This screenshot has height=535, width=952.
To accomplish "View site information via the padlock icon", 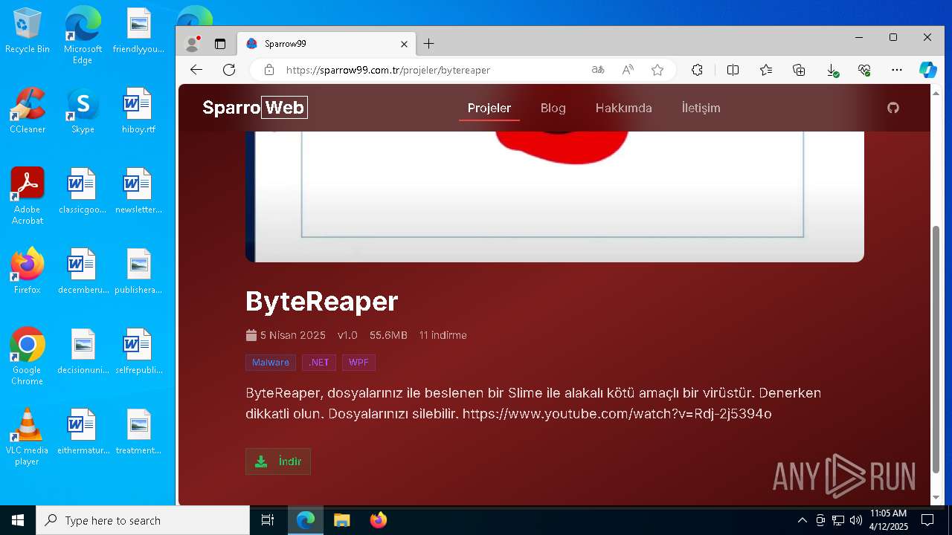I will tap(269, 70).
